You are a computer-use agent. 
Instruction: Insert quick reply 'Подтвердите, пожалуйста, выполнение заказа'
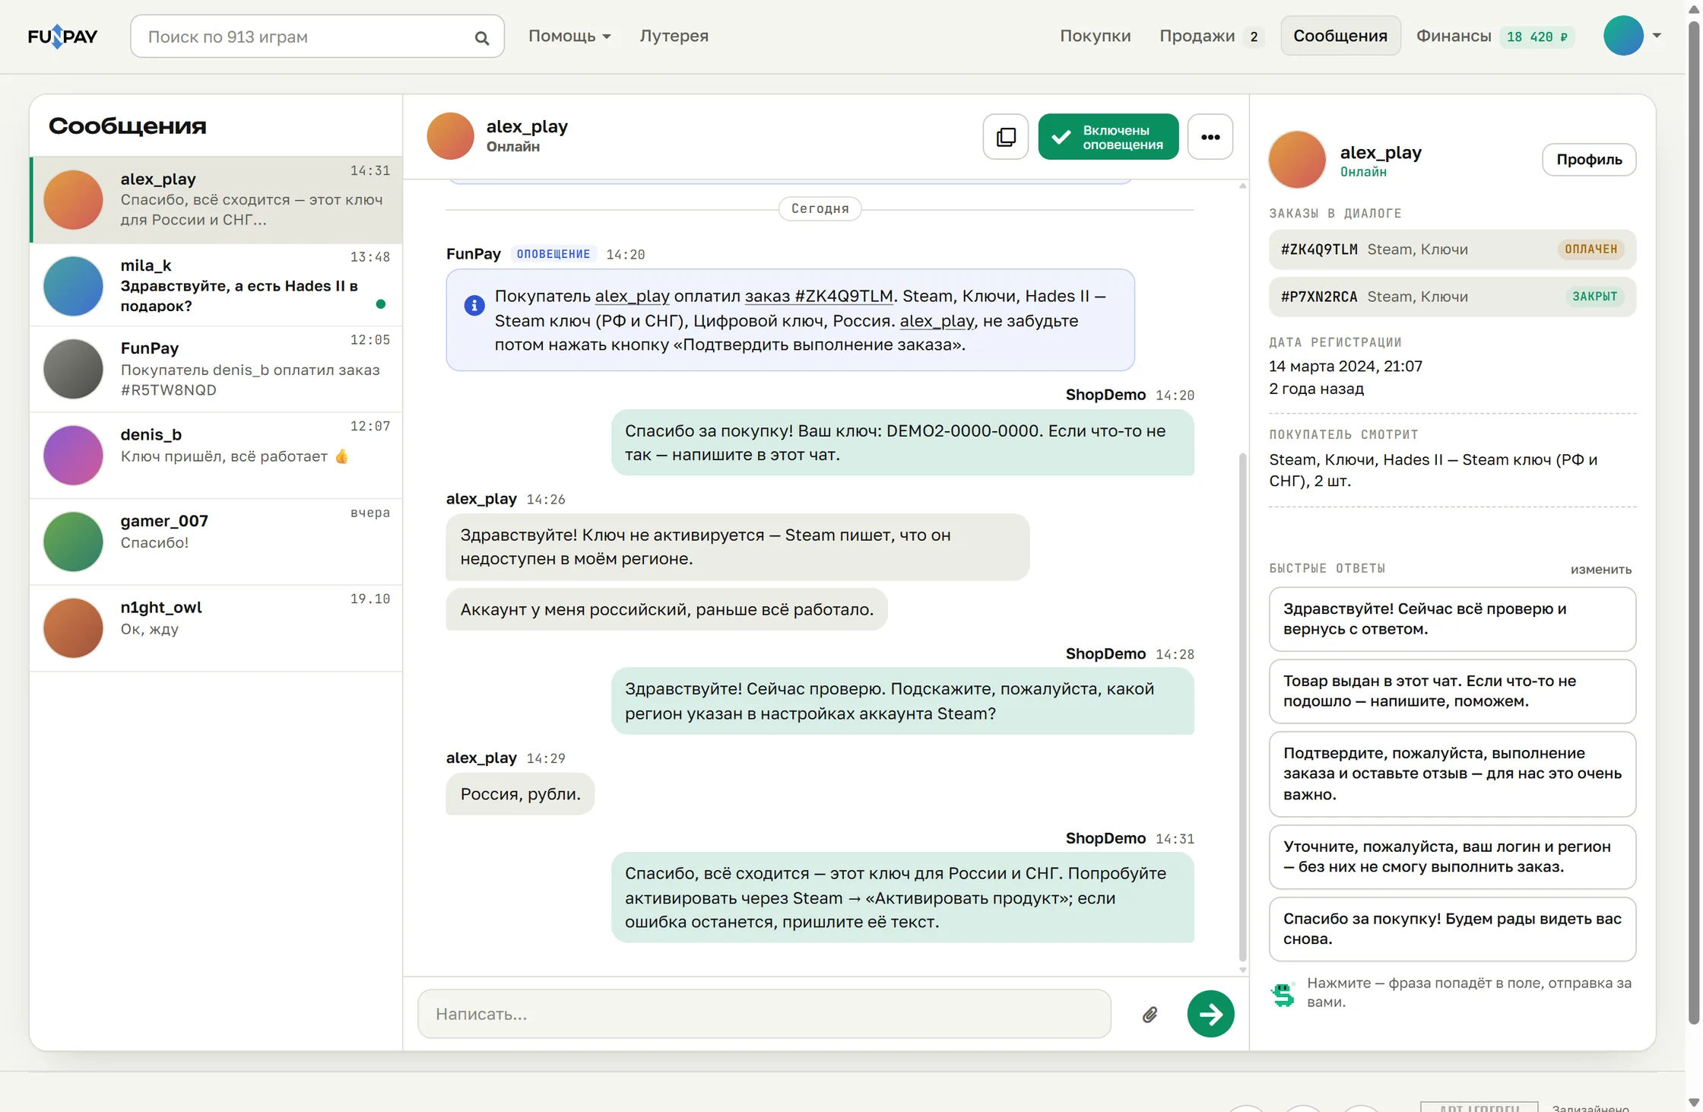1451,774
